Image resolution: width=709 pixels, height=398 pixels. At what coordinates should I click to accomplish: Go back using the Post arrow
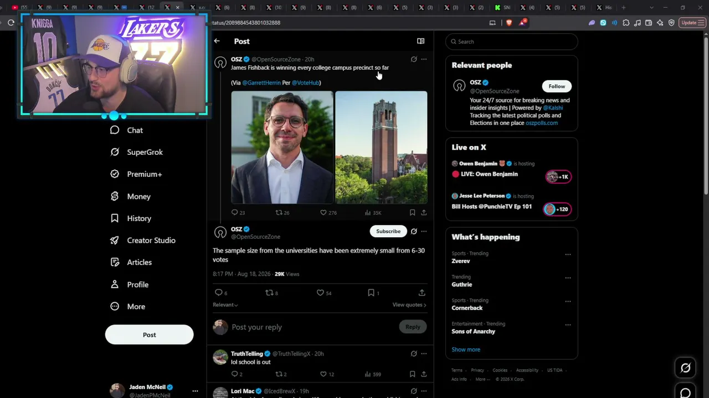click(x=217, y=41)
